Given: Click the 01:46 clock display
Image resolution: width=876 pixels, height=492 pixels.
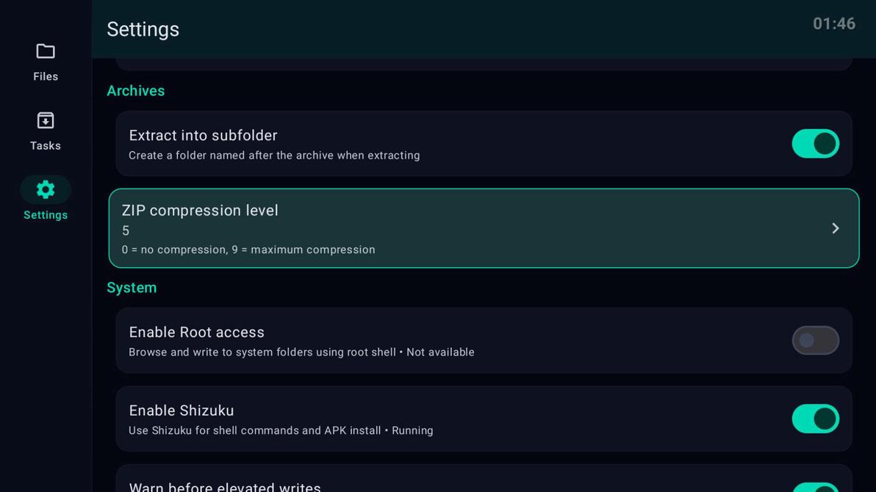Looking at the screenshot, I should (x=834, y=24).
